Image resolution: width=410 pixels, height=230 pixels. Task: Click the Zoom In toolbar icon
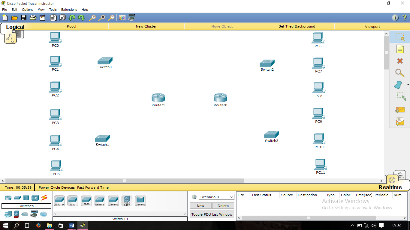pos(93,18)
